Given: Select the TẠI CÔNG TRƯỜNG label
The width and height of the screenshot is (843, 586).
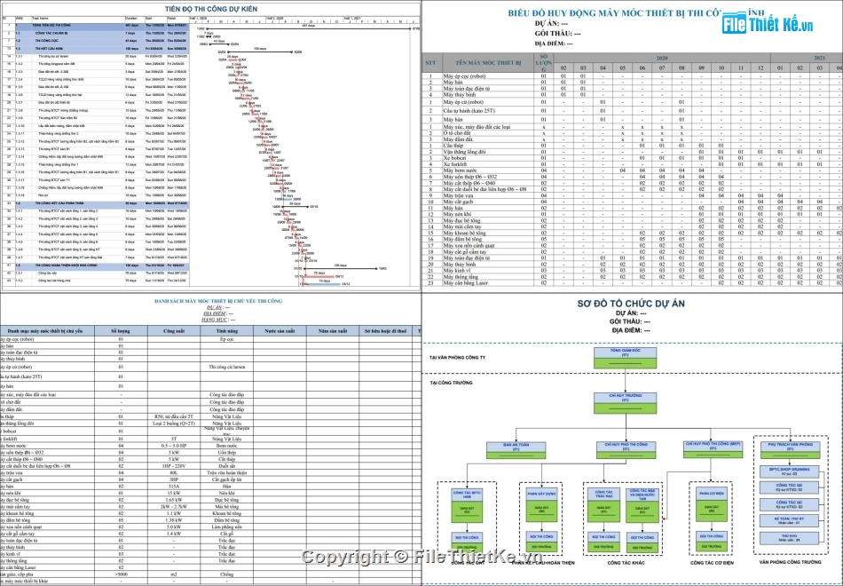Looking at the screenshot, I should [451, 383].
